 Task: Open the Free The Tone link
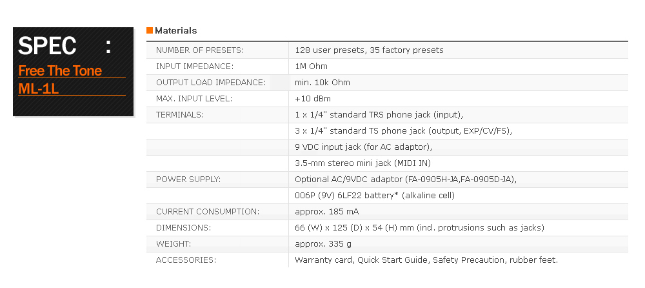click(x=60, y=70)
